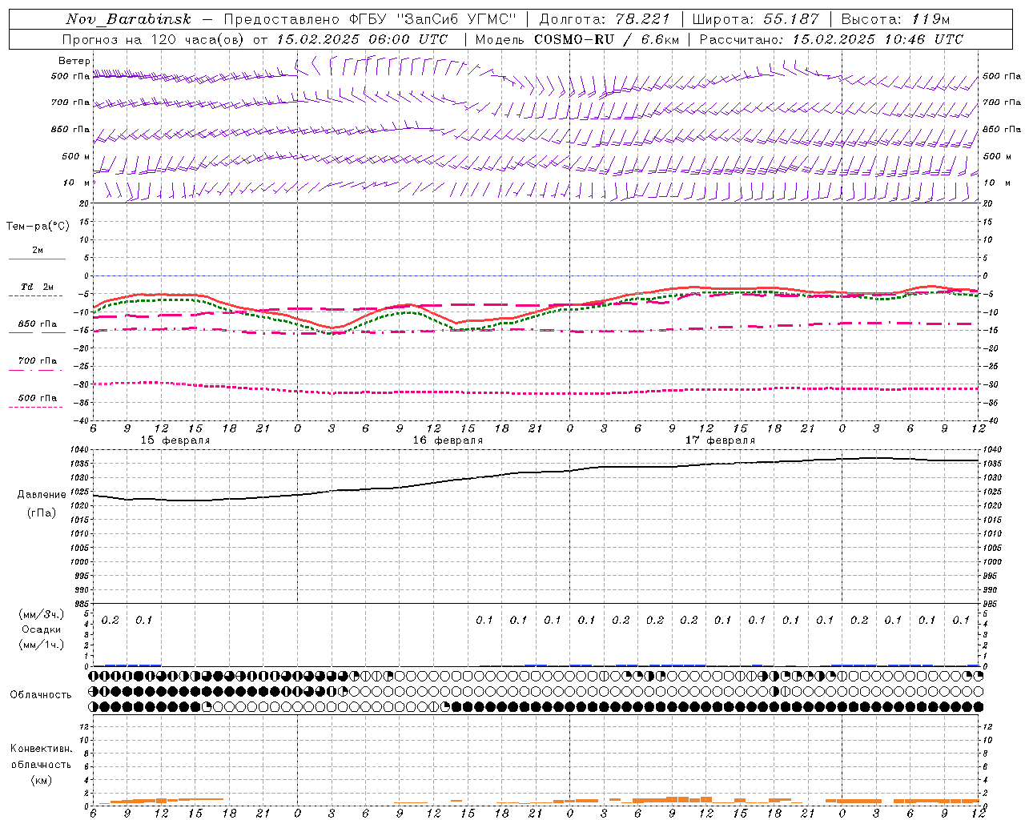Click the Долгота: 78.221 value
Screen dimensions: 1025x820
(605, 19)
